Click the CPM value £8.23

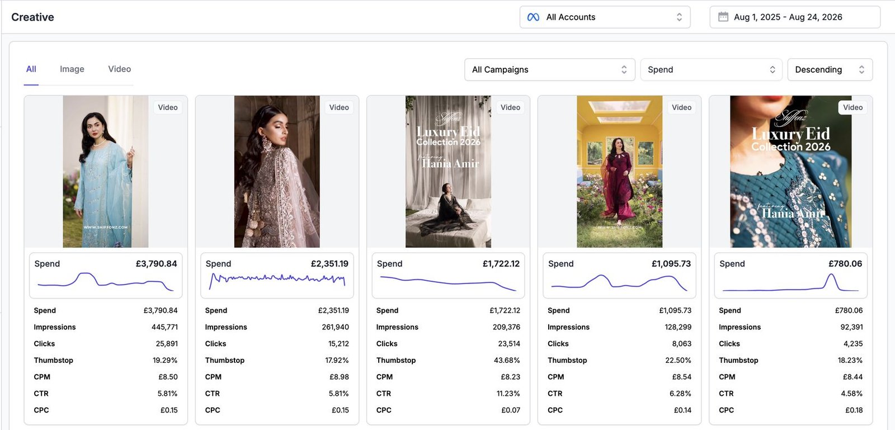[510, 377]
